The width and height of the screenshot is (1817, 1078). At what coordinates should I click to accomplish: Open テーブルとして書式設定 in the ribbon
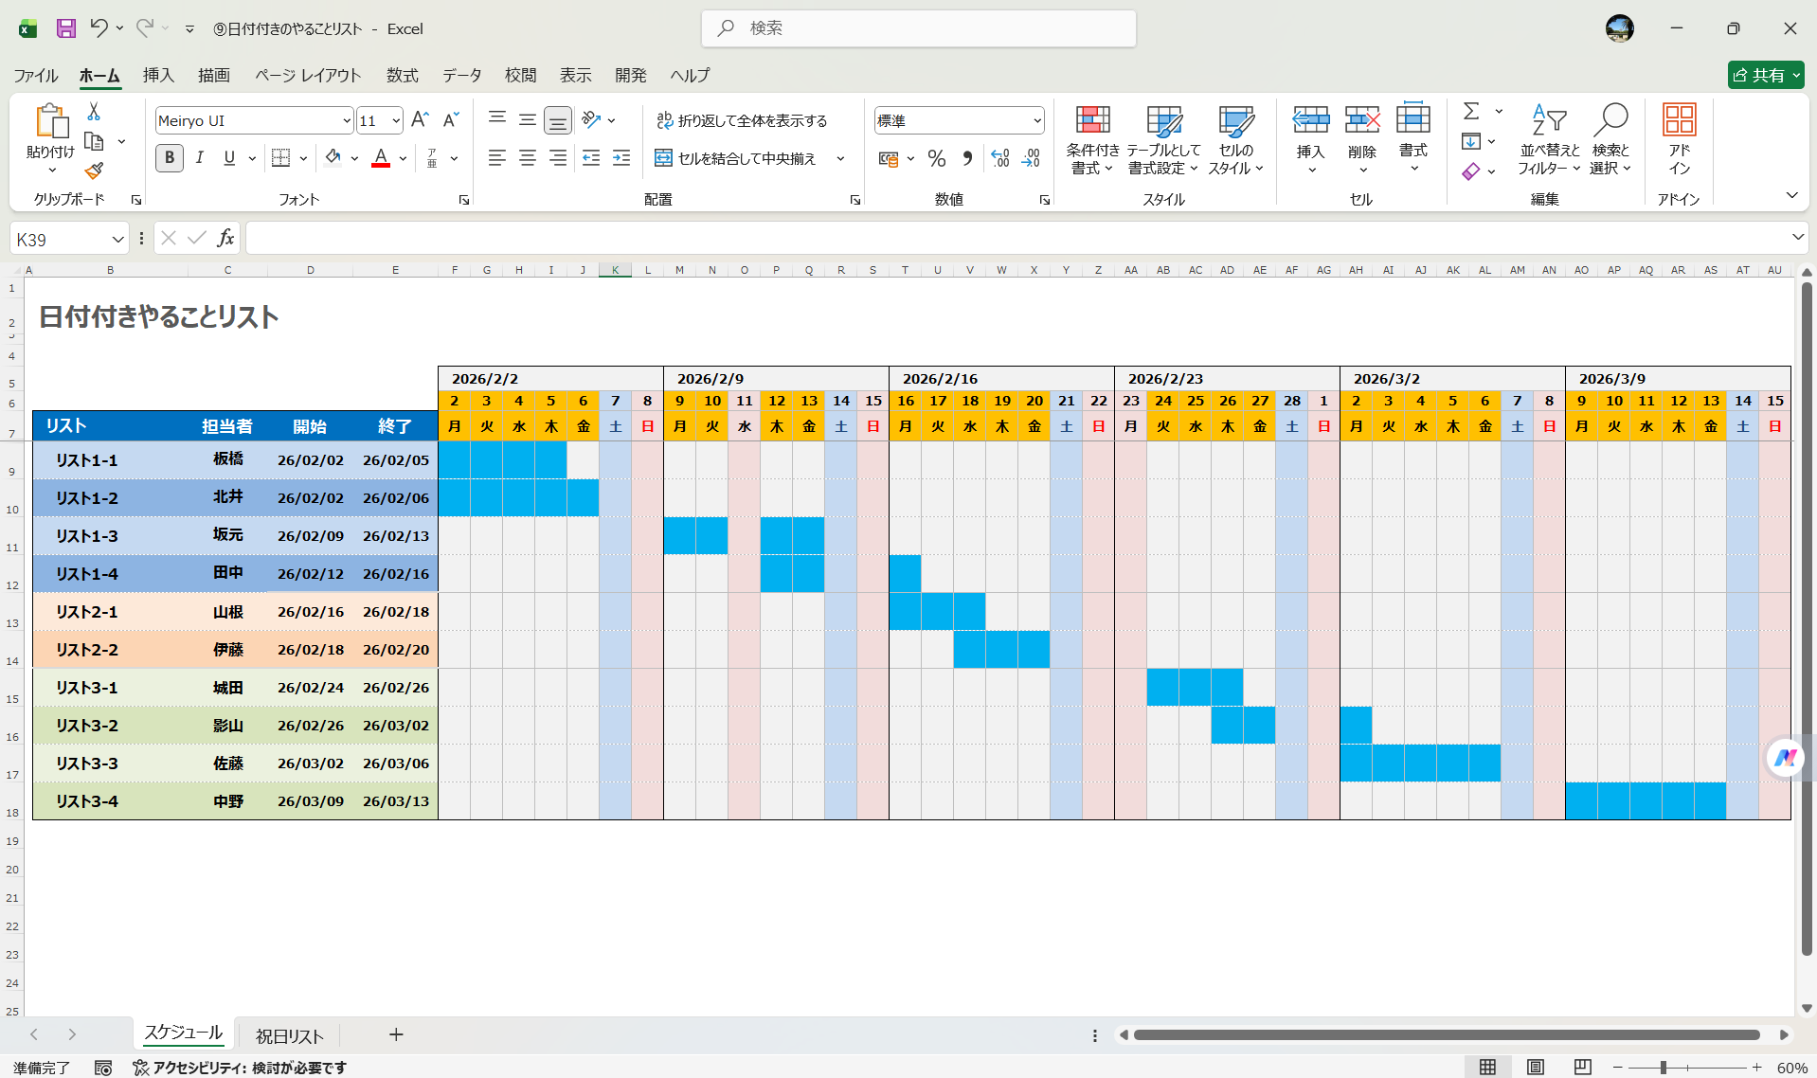point(1163,138)
